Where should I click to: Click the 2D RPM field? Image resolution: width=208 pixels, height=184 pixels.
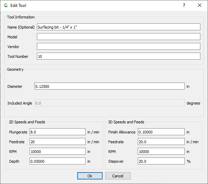click(57, 151)
